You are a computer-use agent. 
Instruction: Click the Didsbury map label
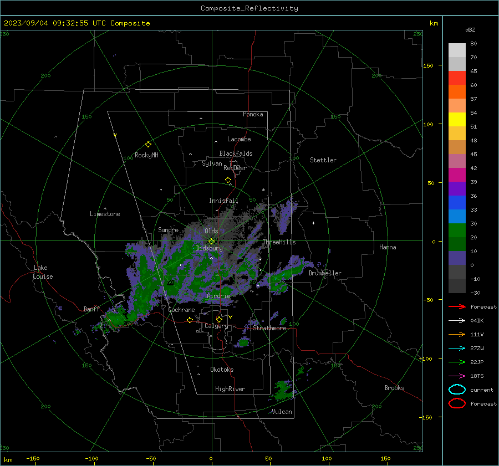click(209, 248)
